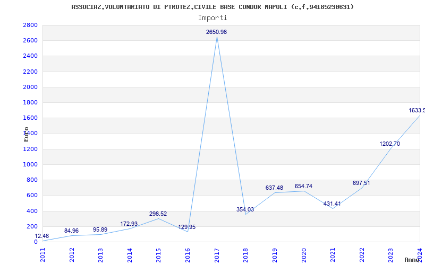425x265 pixels.
Task: Select the 431.41 data label
Action: (x=332, y=204)
